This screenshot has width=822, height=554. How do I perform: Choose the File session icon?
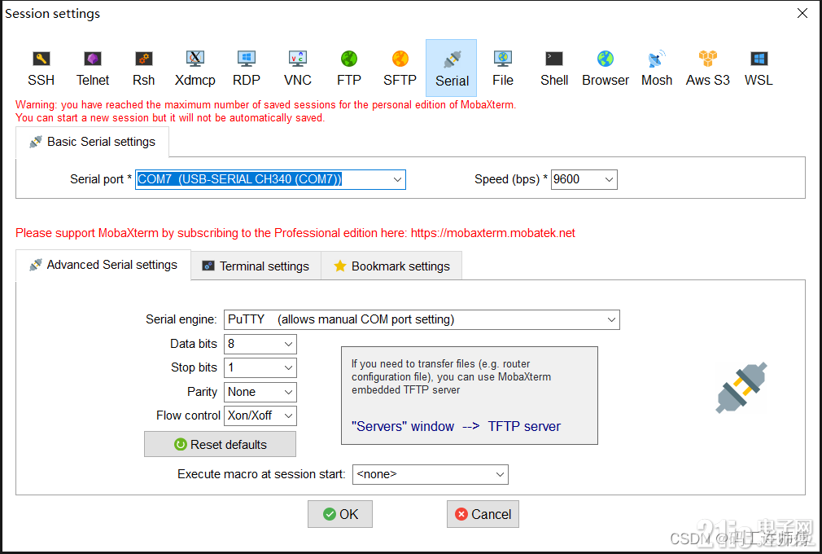(502, 68)
